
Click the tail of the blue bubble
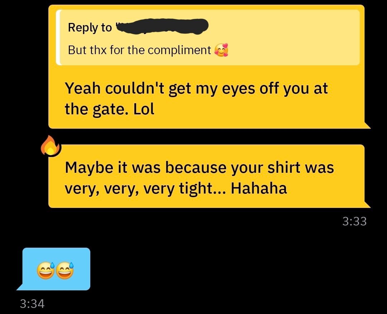20,287
